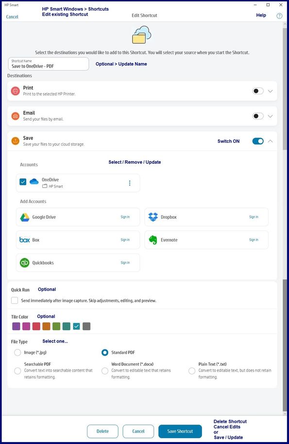The image size is (289, 444).
Task: Click the Accounts heading
Action: [x=29, y=165]
